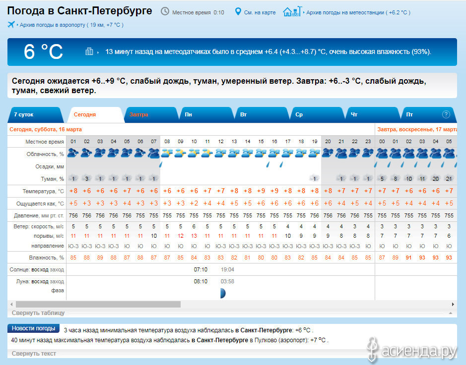Click the moonset time 03:58
The image size is (466, 365).
[x=227, y=281]
